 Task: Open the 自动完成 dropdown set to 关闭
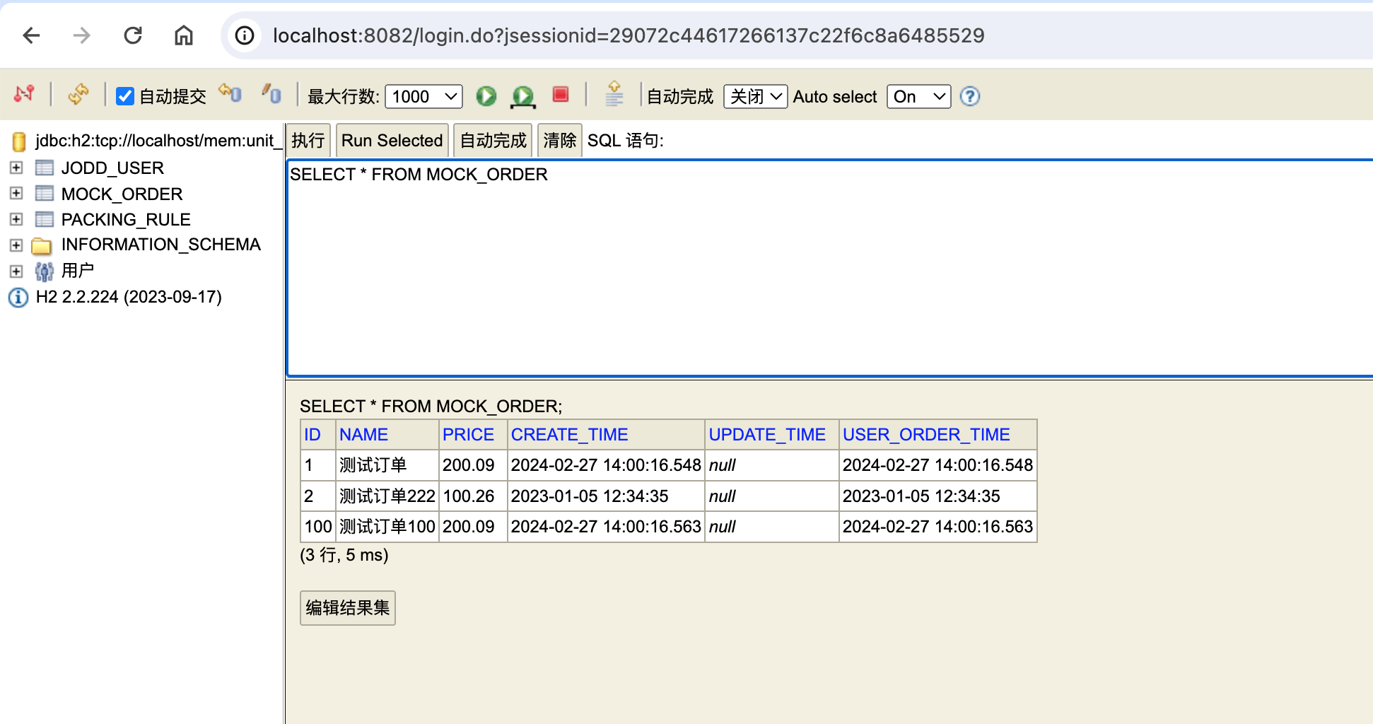(x=754, y=96)
